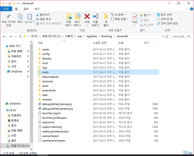Select the versions folder

98,100
